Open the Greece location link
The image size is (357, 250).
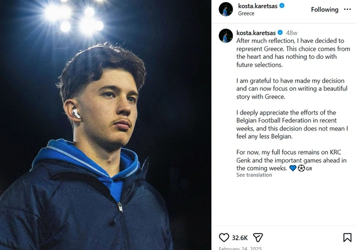point(247,13)
